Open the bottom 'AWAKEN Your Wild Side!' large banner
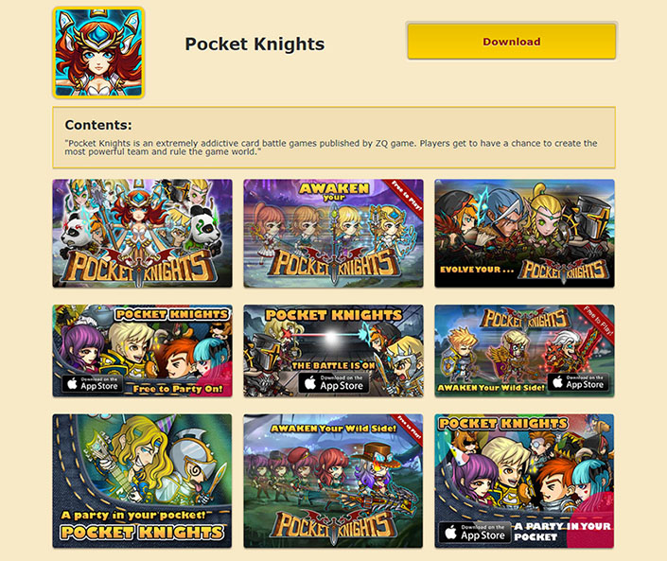The width and height of the screenshot is (667, 561). click(x=333, y=481)
